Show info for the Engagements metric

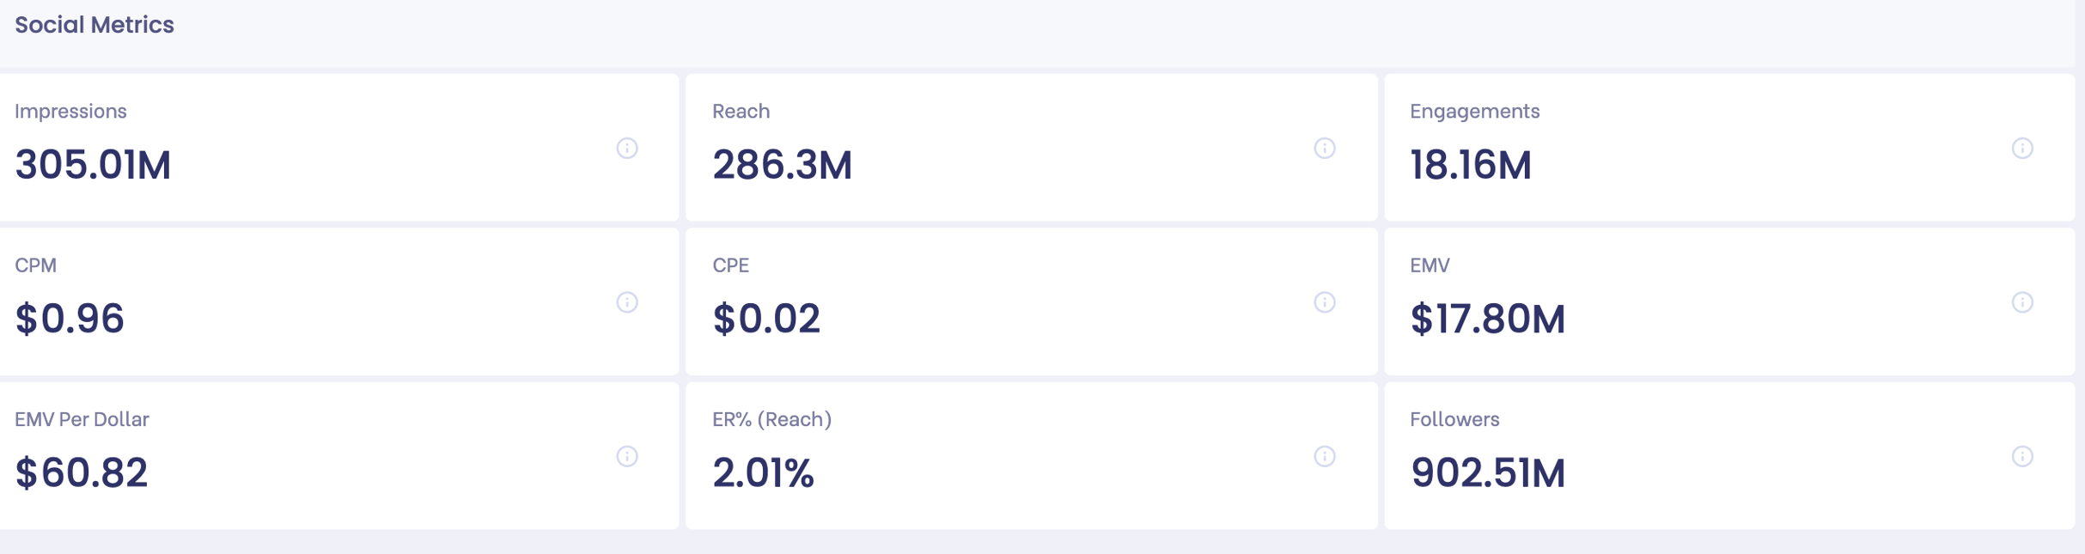2022,149
